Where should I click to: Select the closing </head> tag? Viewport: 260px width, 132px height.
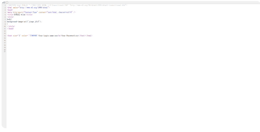point(10,28)
